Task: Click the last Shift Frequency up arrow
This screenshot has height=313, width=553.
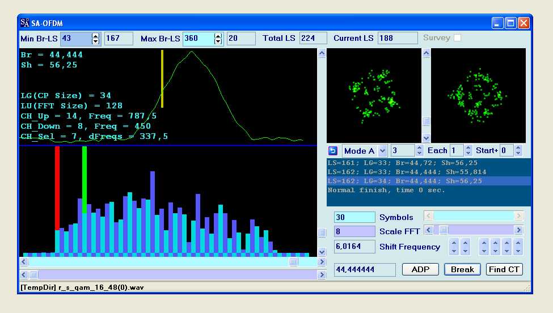Action: (518, 243)
